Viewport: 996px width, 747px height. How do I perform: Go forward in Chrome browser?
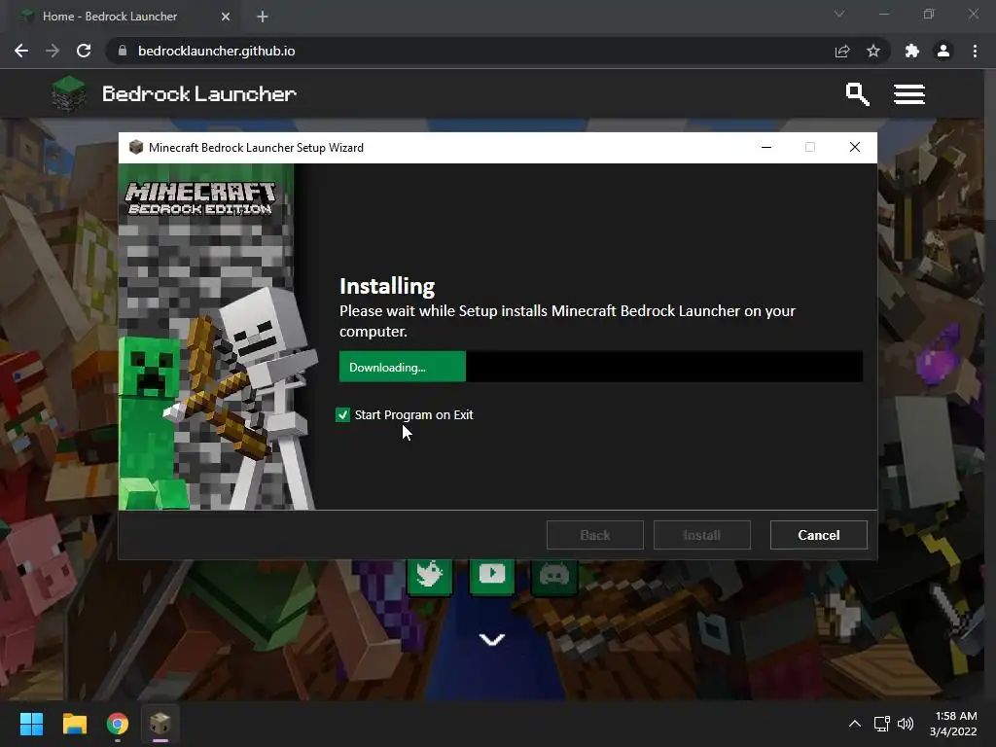pyautogui.click(x=53, y=51)
